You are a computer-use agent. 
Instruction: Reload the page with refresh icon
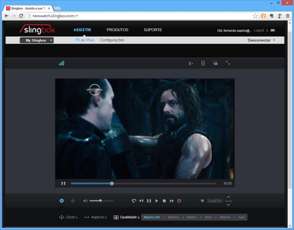point(21,16)
